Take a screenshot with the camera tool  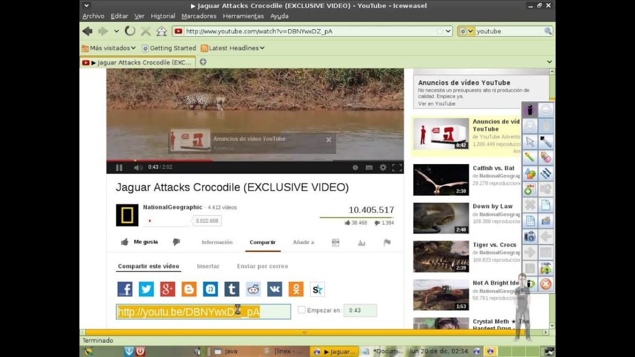530,236
